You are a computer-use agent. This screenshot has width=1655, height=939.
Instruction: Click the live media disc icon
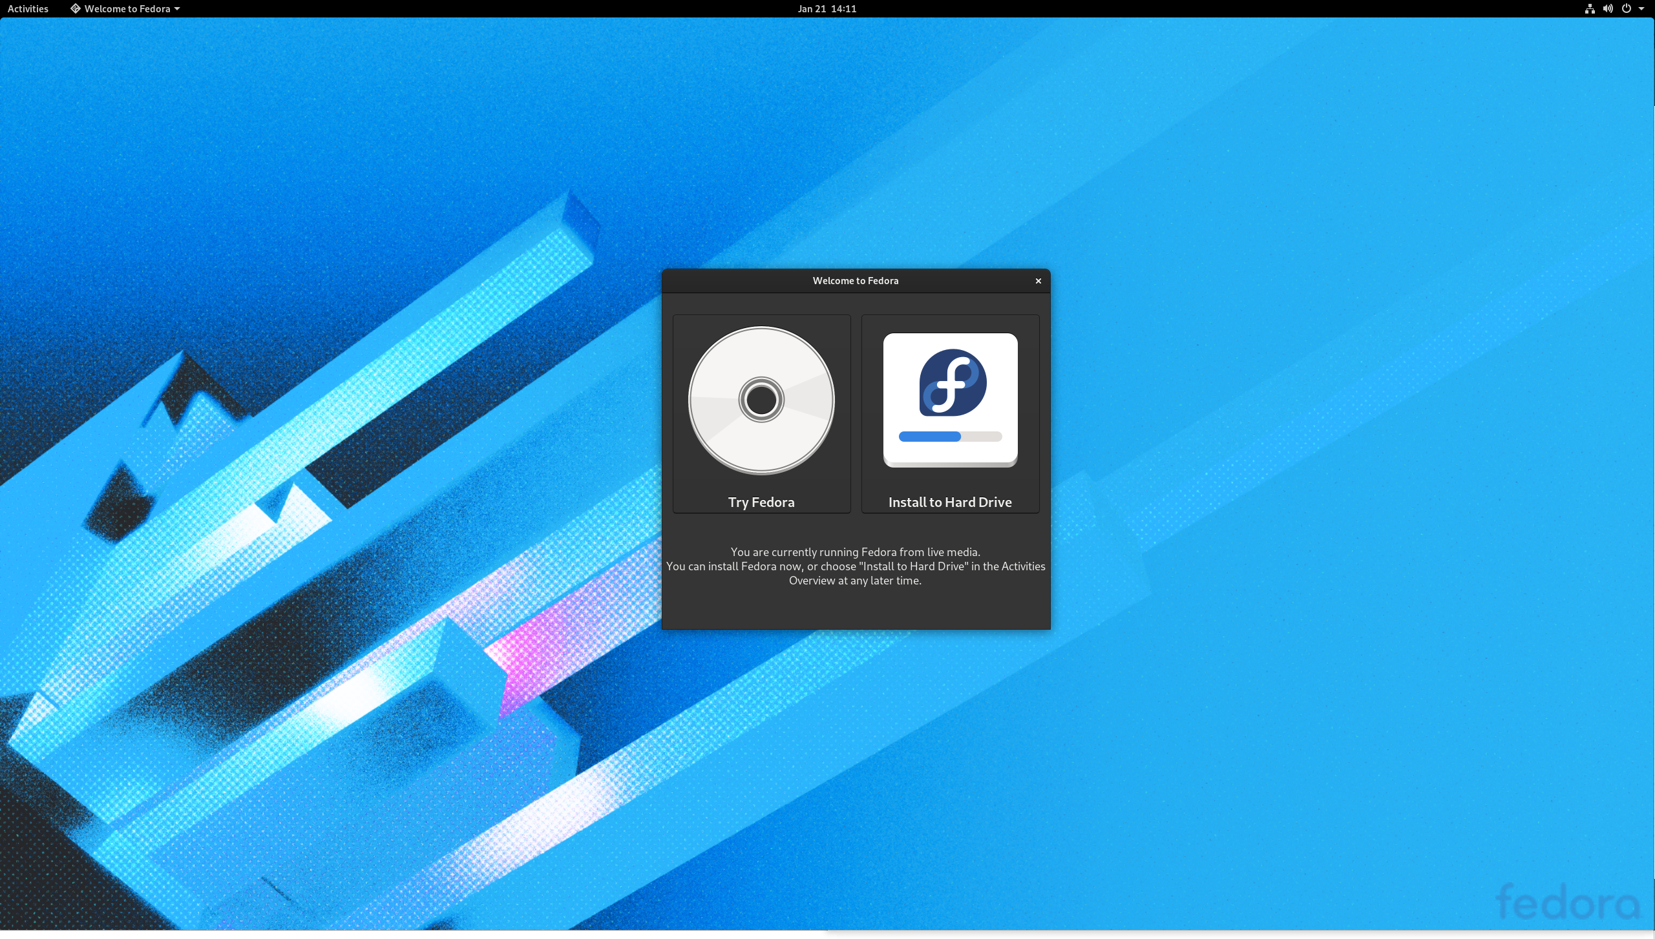(x=762, y=400)
